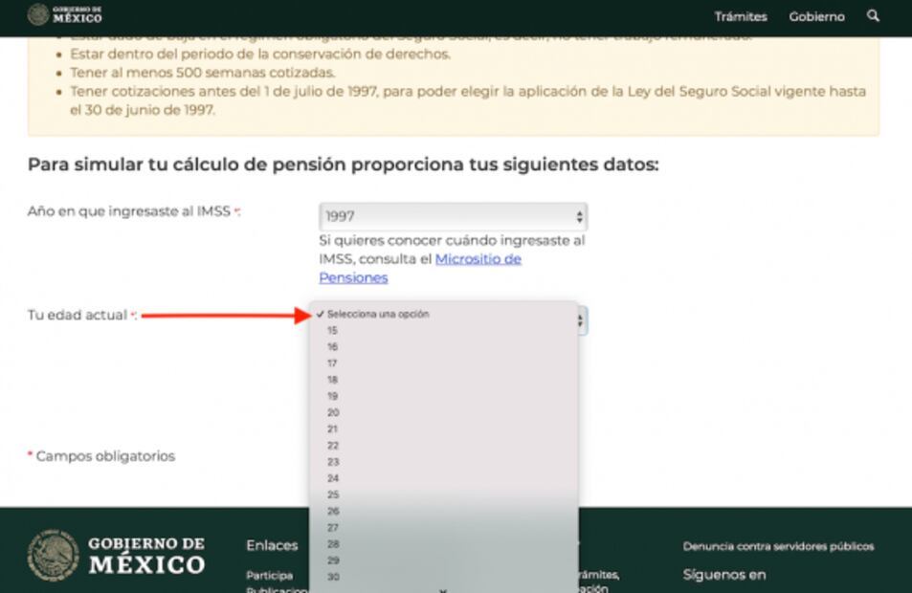The image size is (912, 593).
Task: Open the Trámites menu
Action: 740,16
